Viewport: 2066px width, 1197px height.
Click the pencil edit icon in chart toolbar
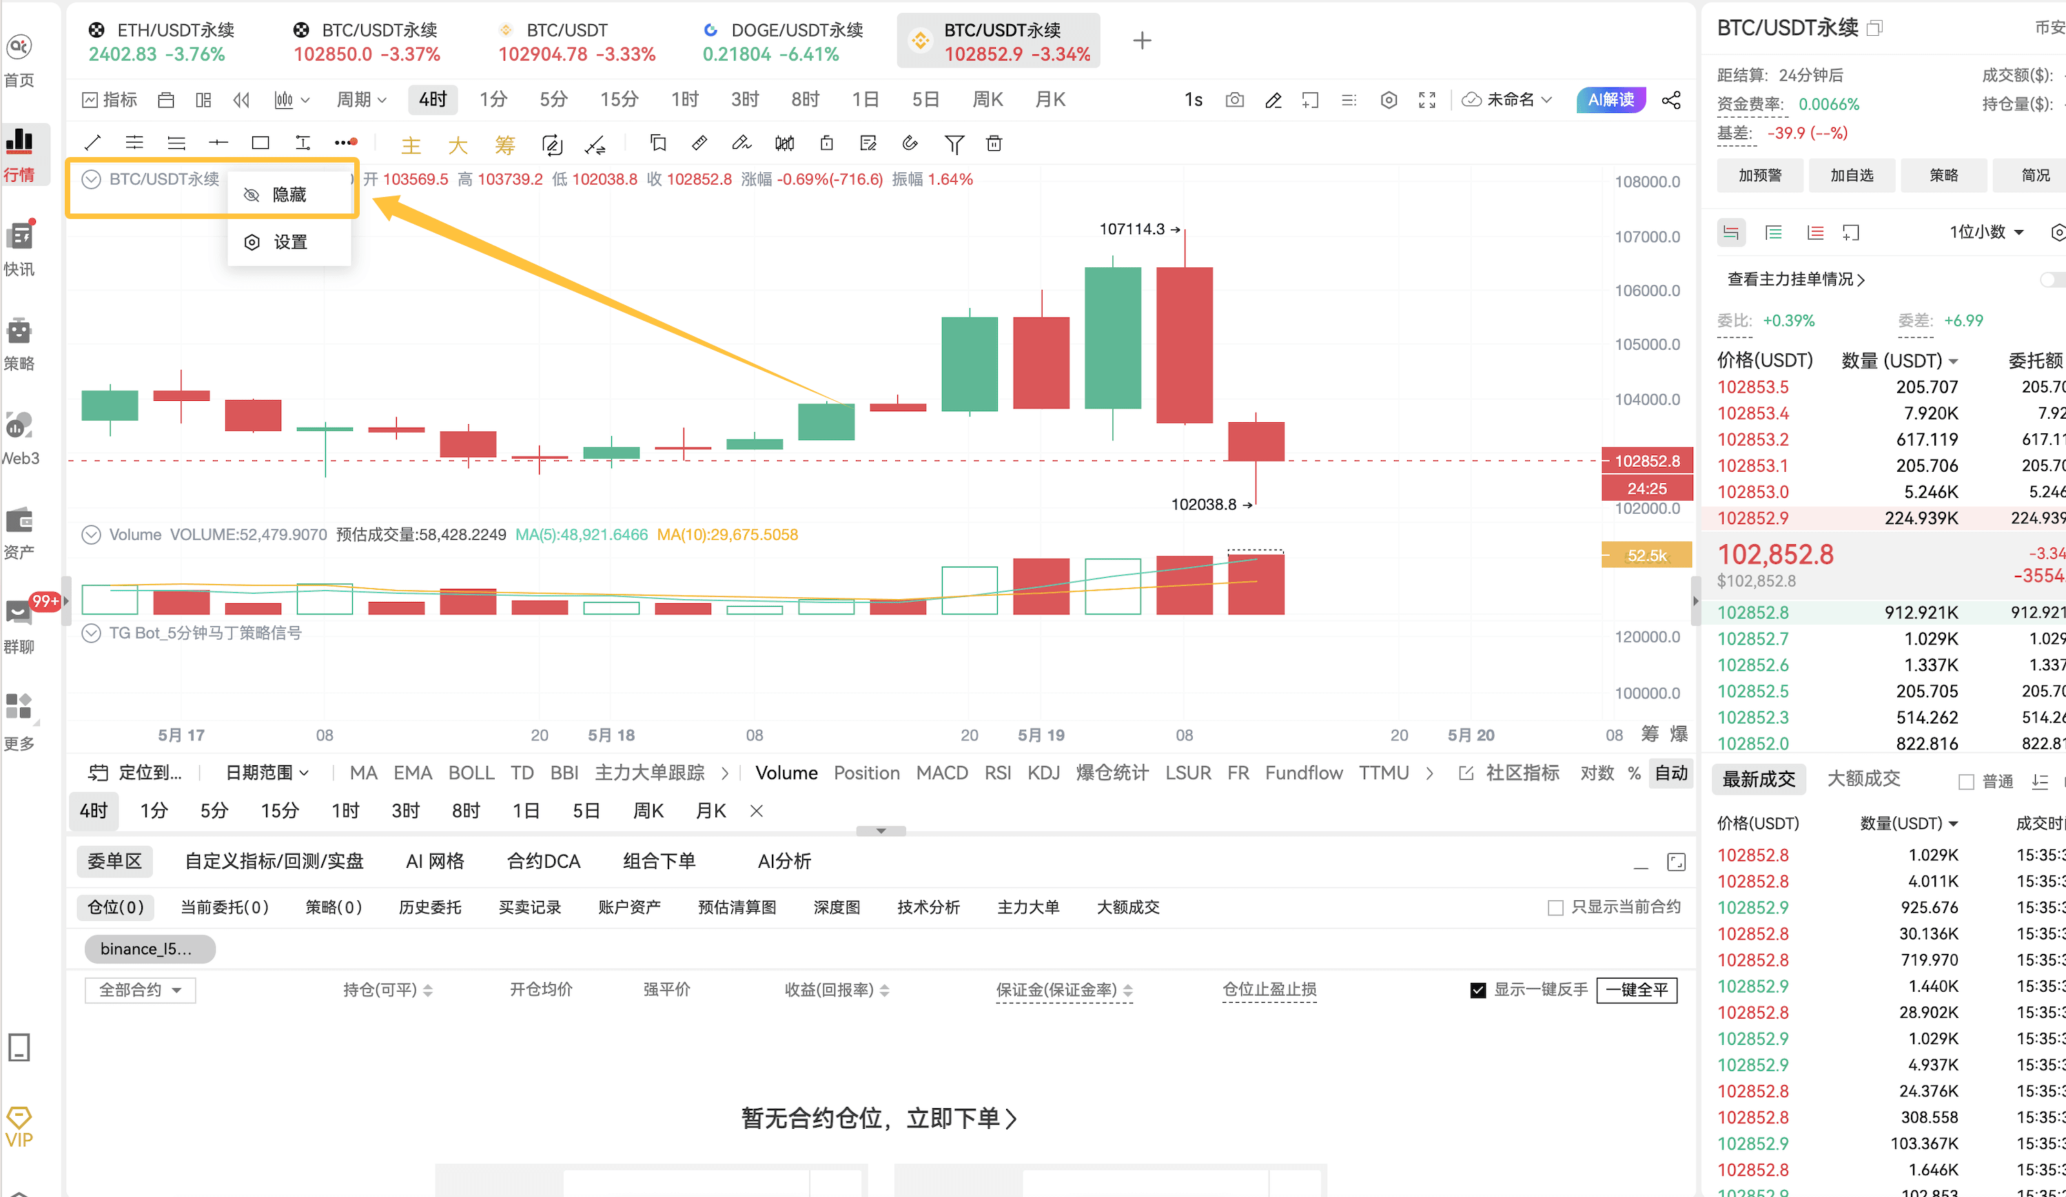point(1272,100)
